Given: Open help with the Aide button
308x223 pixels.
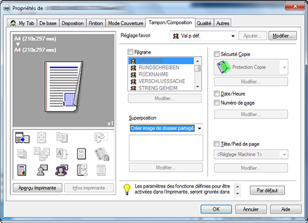Looking at the screenshot, I should (286, 209).
